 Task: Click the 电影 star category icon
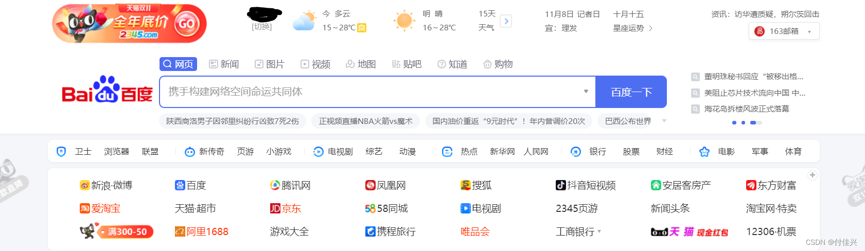coord(704,152)
